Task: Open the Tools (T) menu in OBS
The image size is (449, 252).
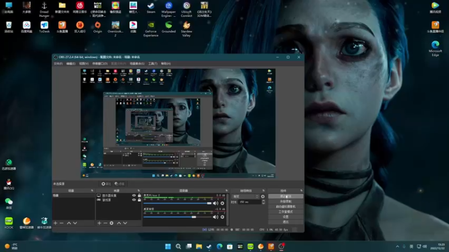Action: (x=153, y=63)
